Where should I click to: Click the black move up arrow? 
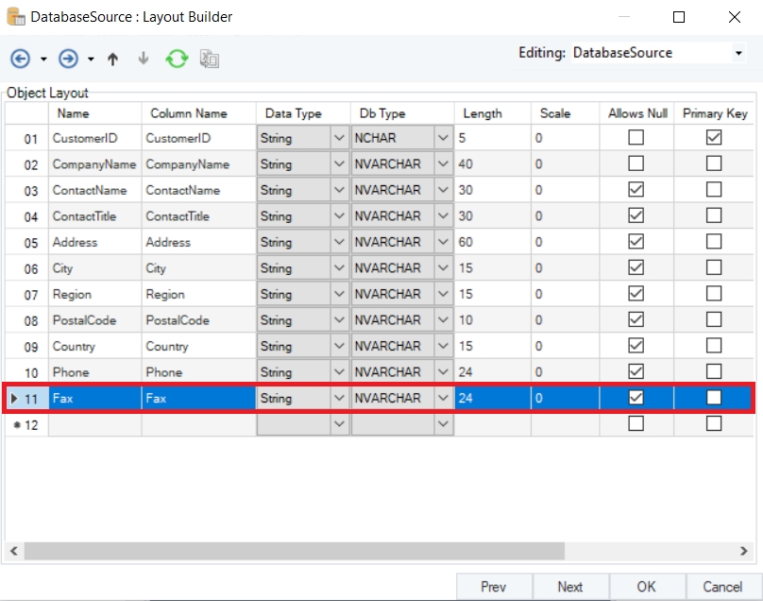(112, 59)
